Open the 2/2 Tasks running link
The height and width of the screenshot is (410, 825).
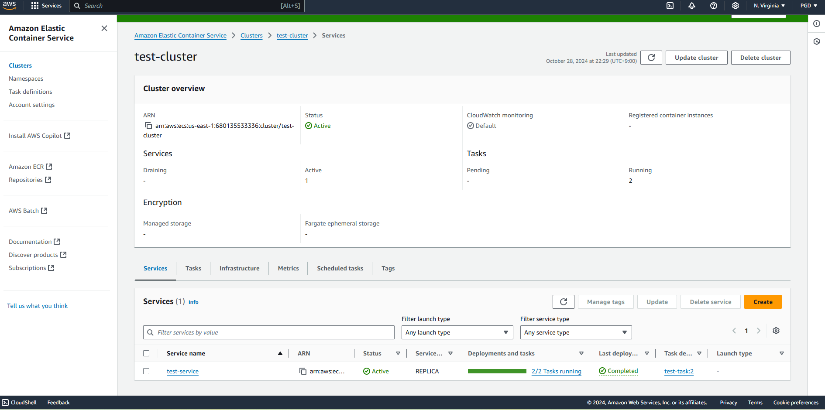click(557, 371)
